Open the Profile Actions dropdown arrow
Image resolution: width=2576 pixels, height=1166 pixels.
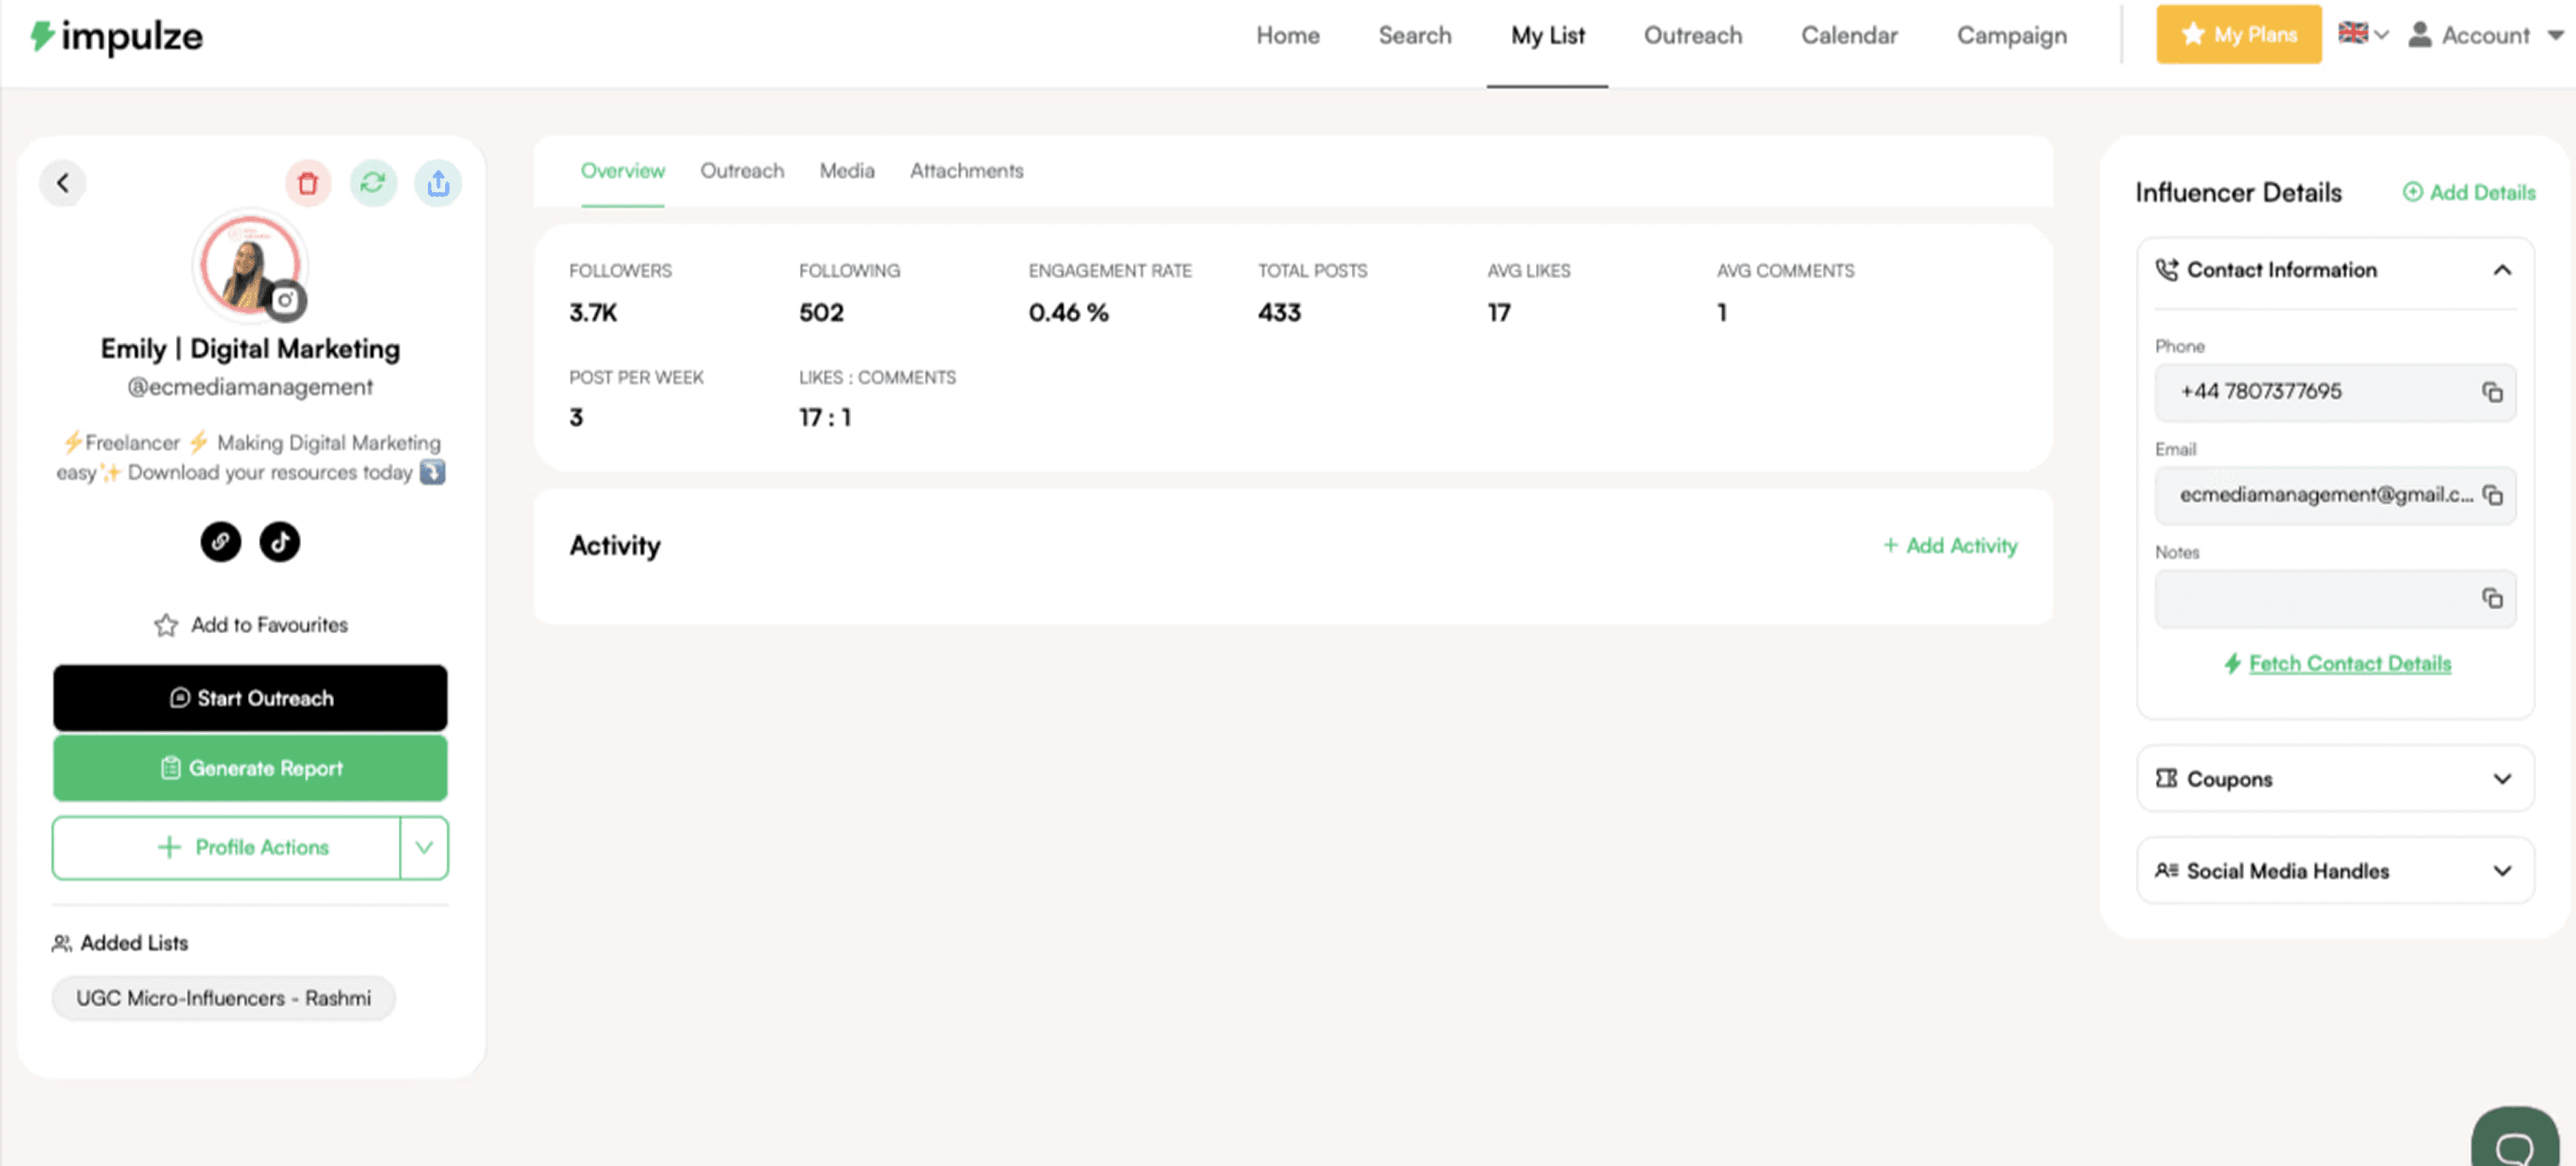point(424,847)
